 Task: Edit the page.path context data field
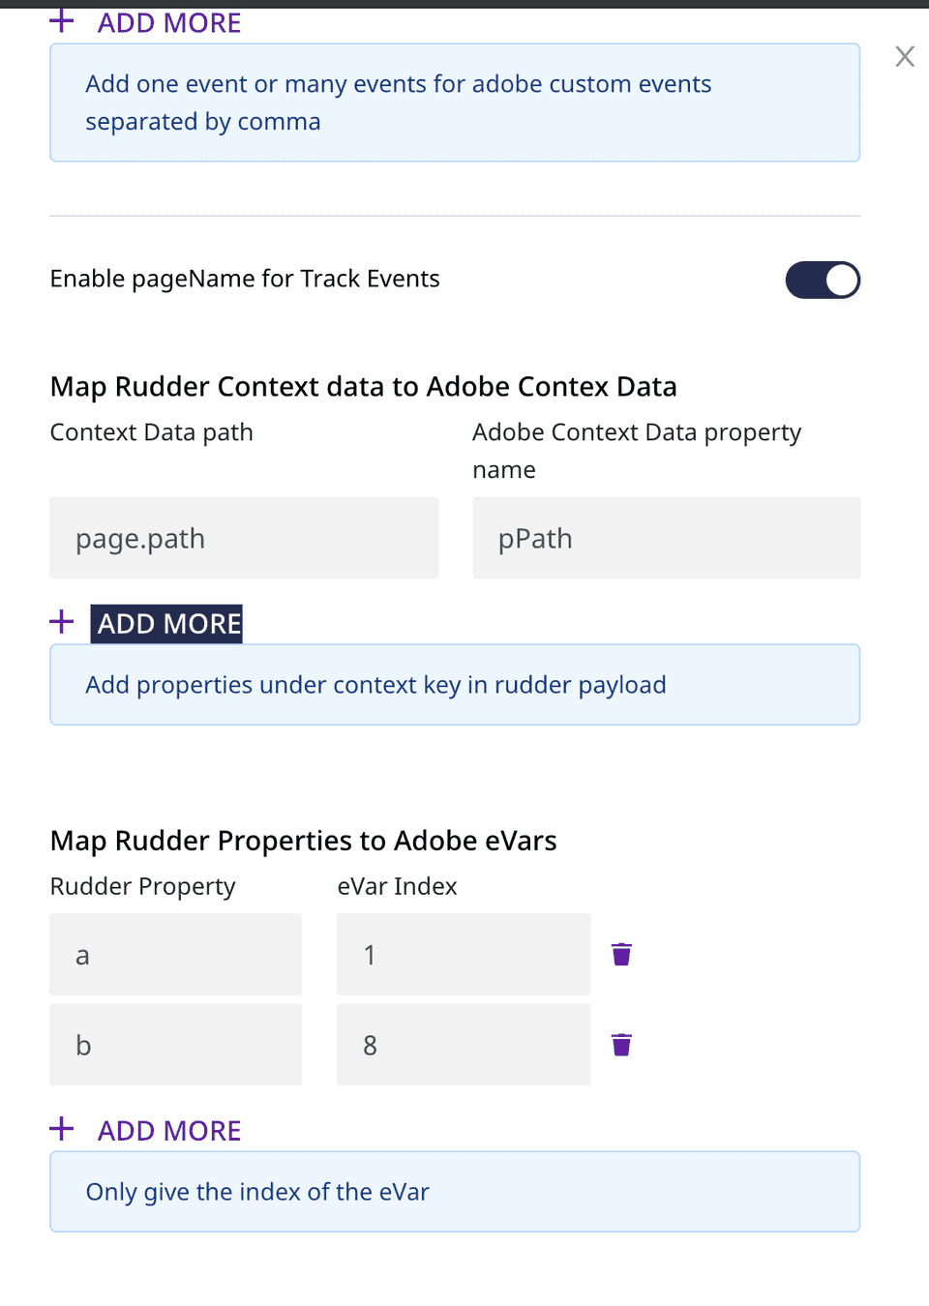click(244, 538)
